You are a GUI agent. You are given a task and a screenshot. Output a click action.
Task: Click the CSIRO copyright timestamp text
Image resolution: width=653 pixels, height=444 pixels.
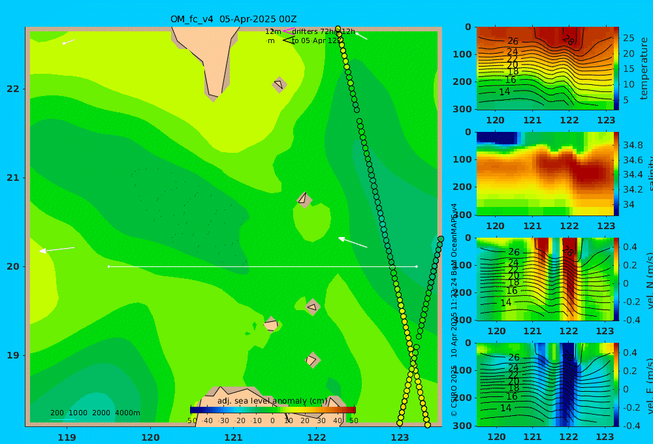pyautogui.click(x=454, y=310)
